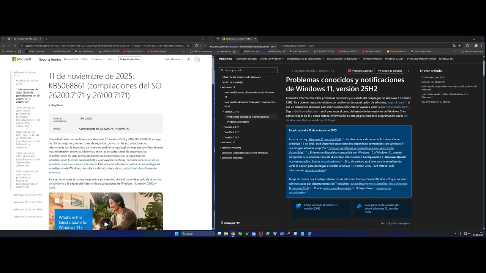Open the left browser tab search dropdown
This screenshot has width=486, height=273.
(x=3, y=39)
